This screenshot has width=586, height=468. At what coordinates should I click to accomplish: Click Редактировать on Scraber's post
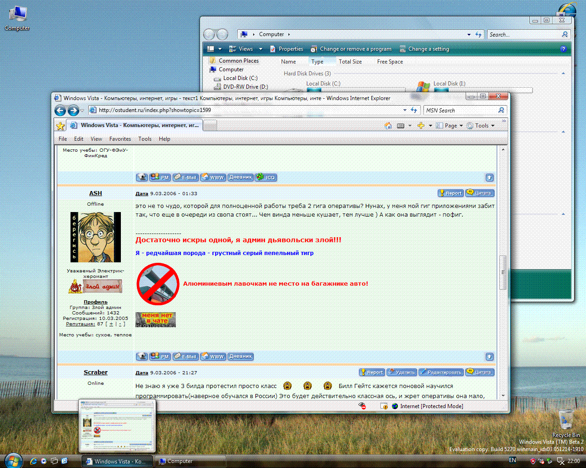pos(440,372)
